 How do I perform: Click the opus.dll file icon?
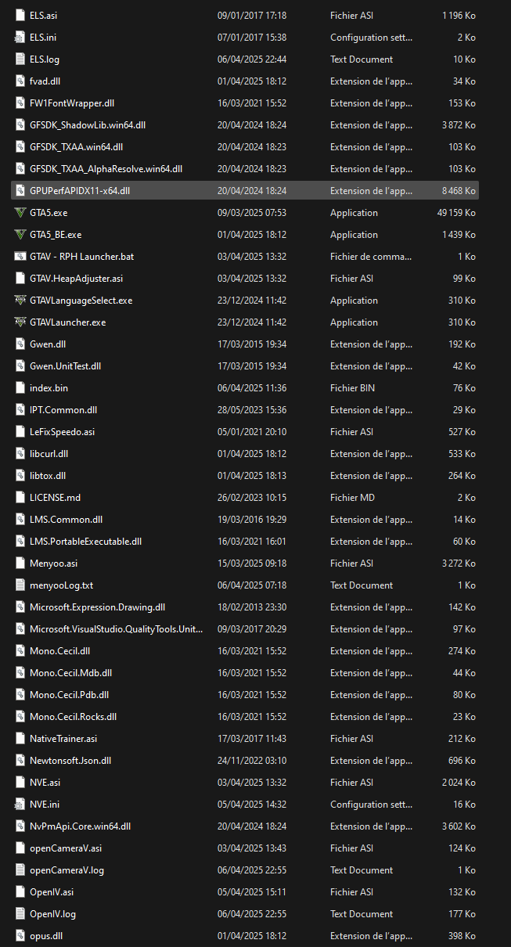point(20,935)
